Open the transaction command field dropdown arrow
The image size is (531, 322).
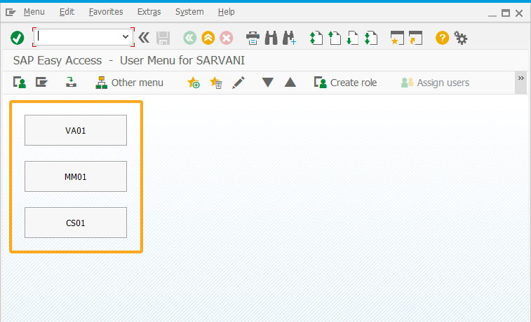[126, 36]
